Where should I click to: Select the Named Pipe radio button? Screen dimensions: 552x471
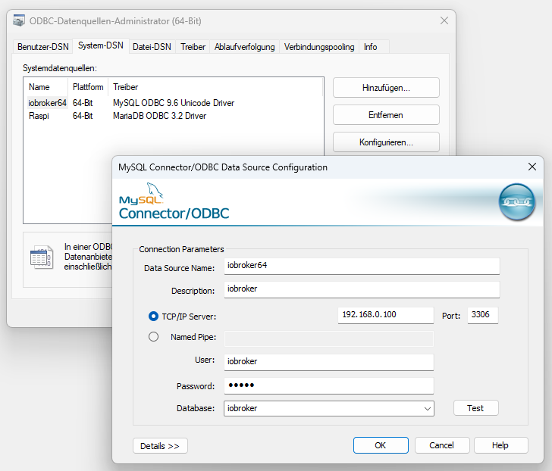pyautogui.click(x=153, y=337)
